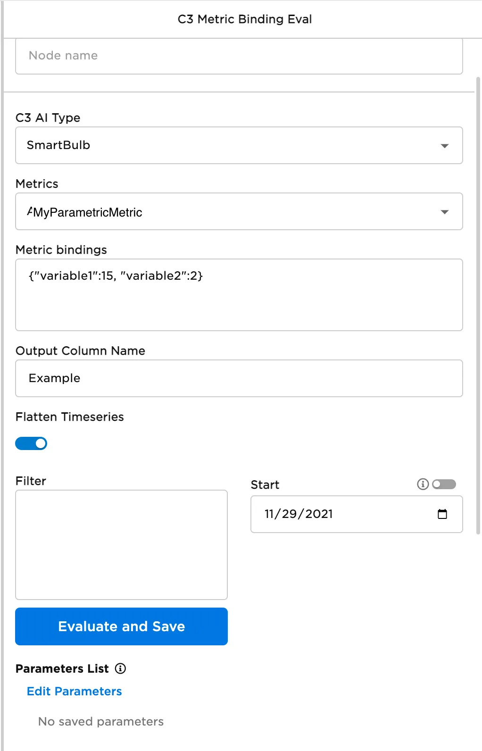Enable the toggle beside Start label
Viewport: 482px width, 751px height.
coord(444,484)
